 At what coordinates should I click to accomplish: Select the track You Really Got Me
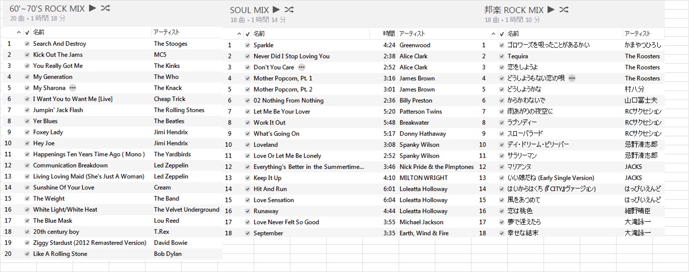pyautogui.click(x=58, y=66)
